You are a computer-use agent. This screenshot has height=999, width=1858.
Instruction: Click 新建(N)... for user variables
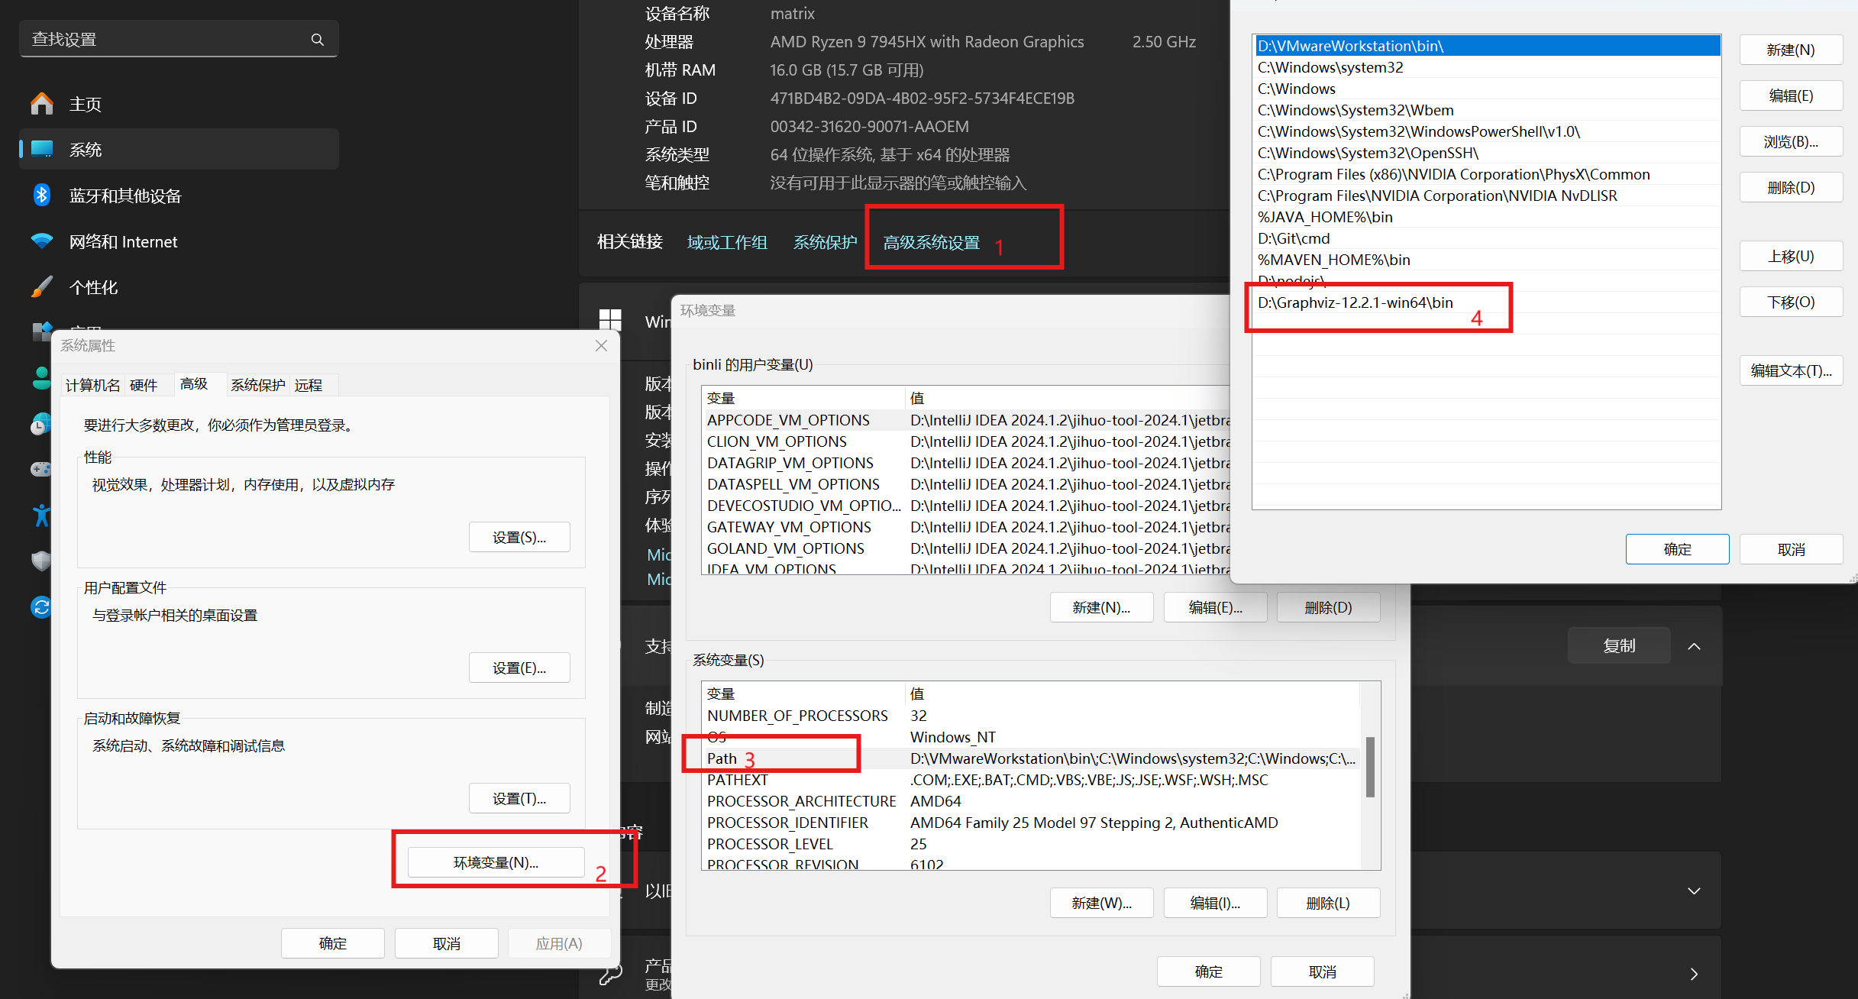[x=1101, y=607]
